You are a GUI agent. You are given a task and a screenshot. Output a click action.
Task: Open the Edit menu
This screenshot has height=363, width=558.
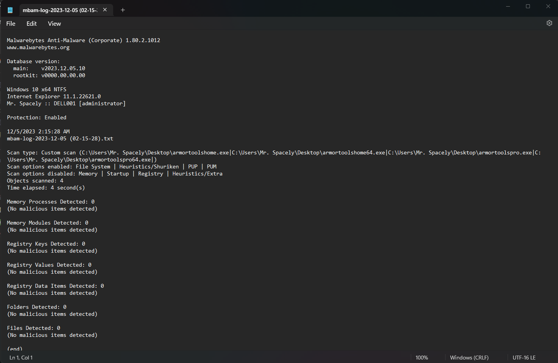click(x=32, y=24)
